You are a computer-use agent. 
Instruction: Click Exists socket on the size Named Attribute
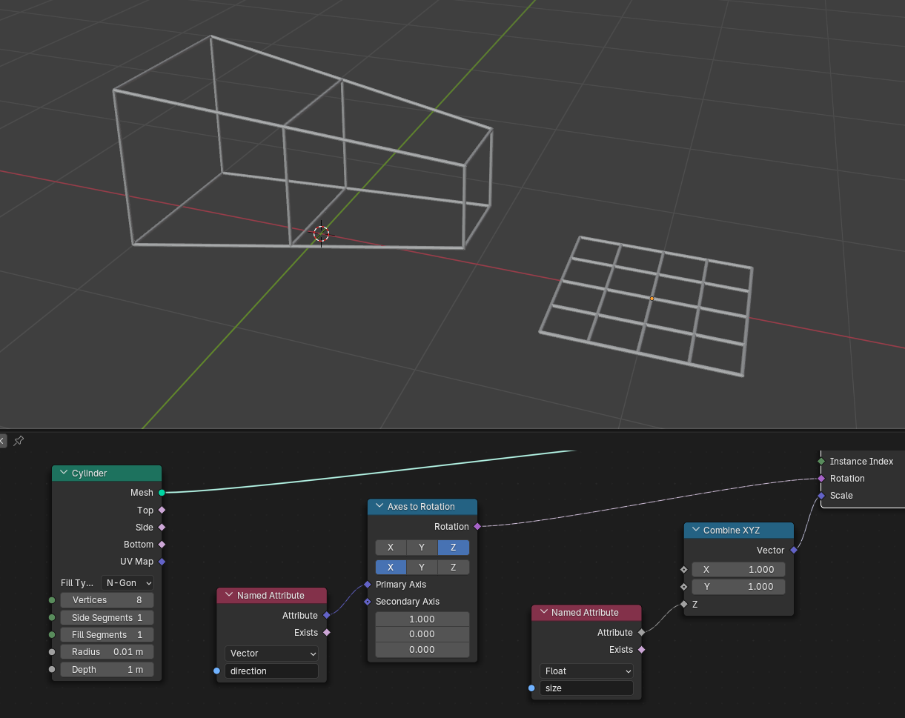click(641, 650)
